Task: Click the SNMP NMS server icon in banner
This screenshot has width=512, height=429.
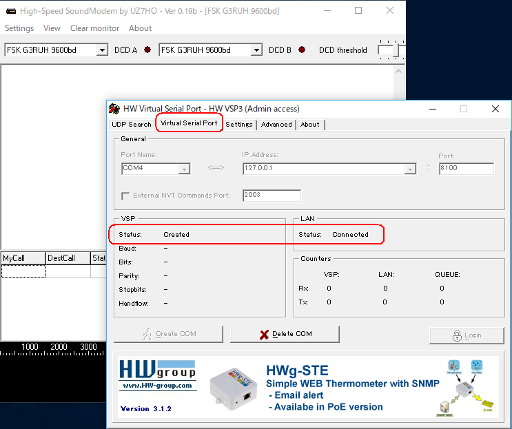Action: (444, 408)
